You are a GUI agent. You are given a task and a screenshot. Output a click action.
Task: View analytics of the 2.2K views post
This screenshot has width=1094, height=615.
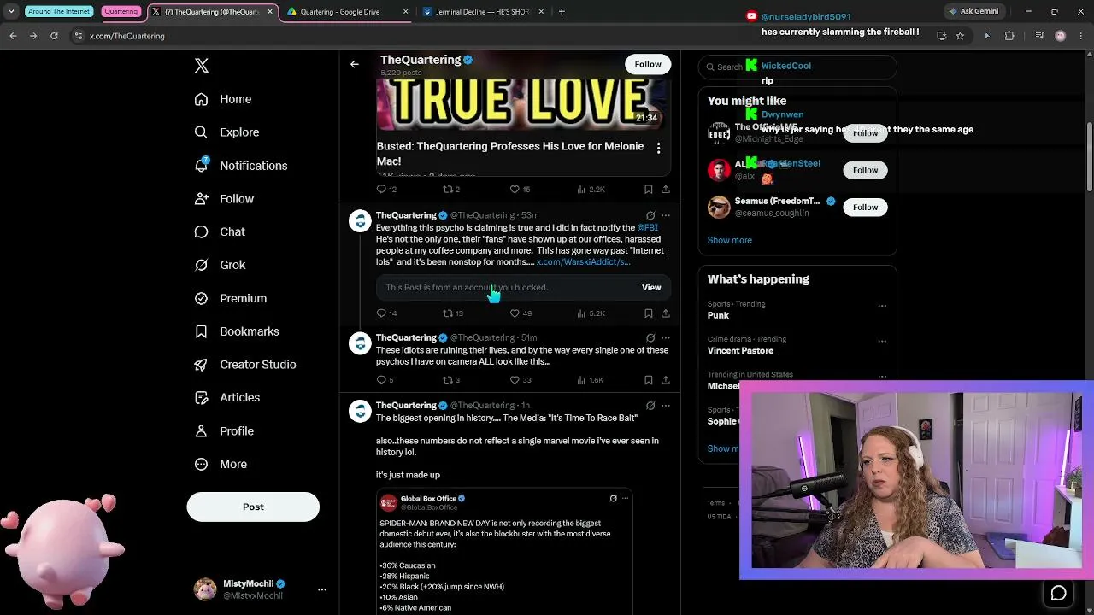(591, 190)
